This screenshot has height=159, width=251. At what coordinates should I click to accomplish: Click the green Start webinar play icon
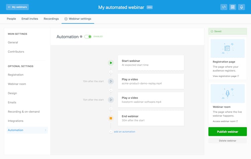tap(111, 63)
